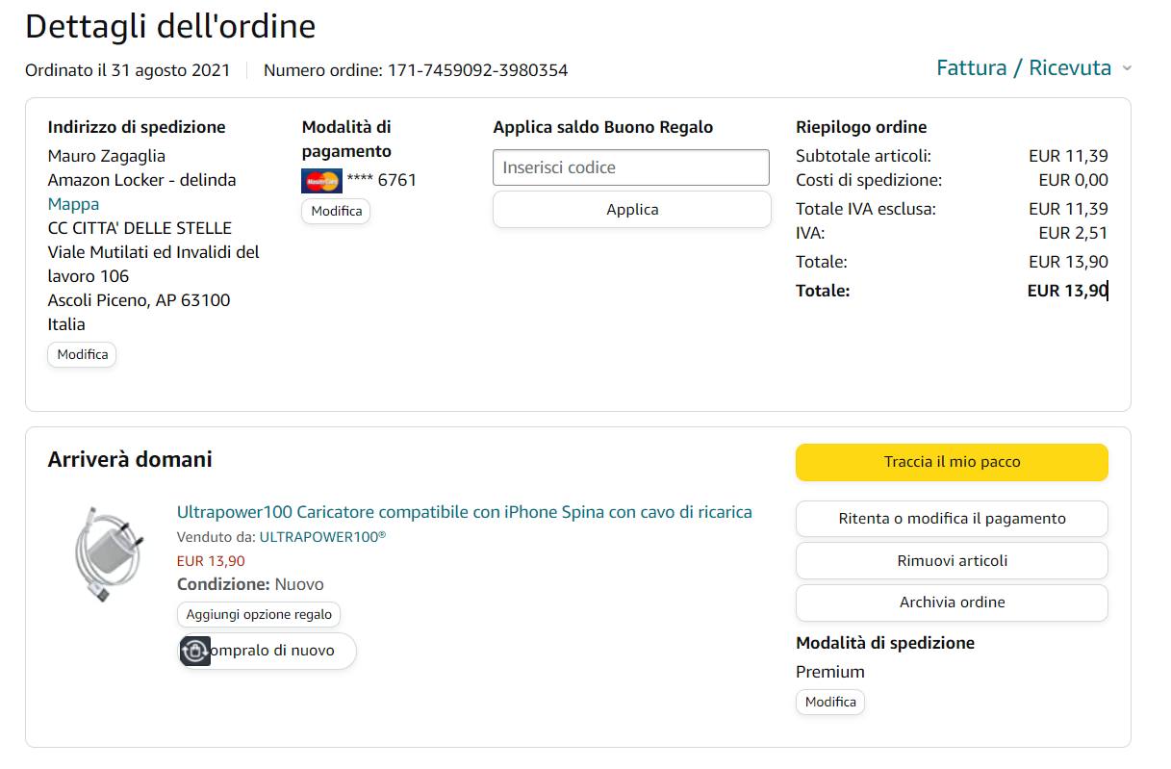Archive the order with Archivia ordine
This screenshot has width=1171, height=769.
click(x=952, y=602)
